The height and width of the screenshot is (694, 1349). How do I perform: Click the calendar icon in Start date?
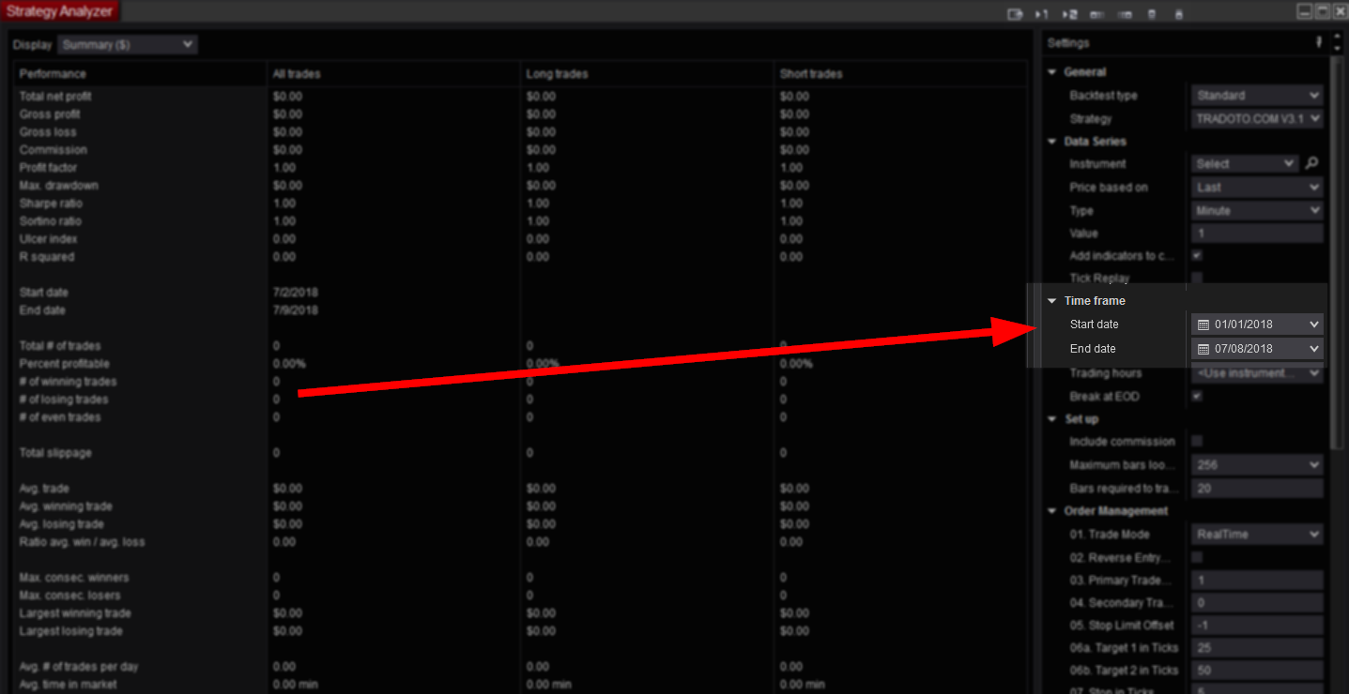[1203, 324]
